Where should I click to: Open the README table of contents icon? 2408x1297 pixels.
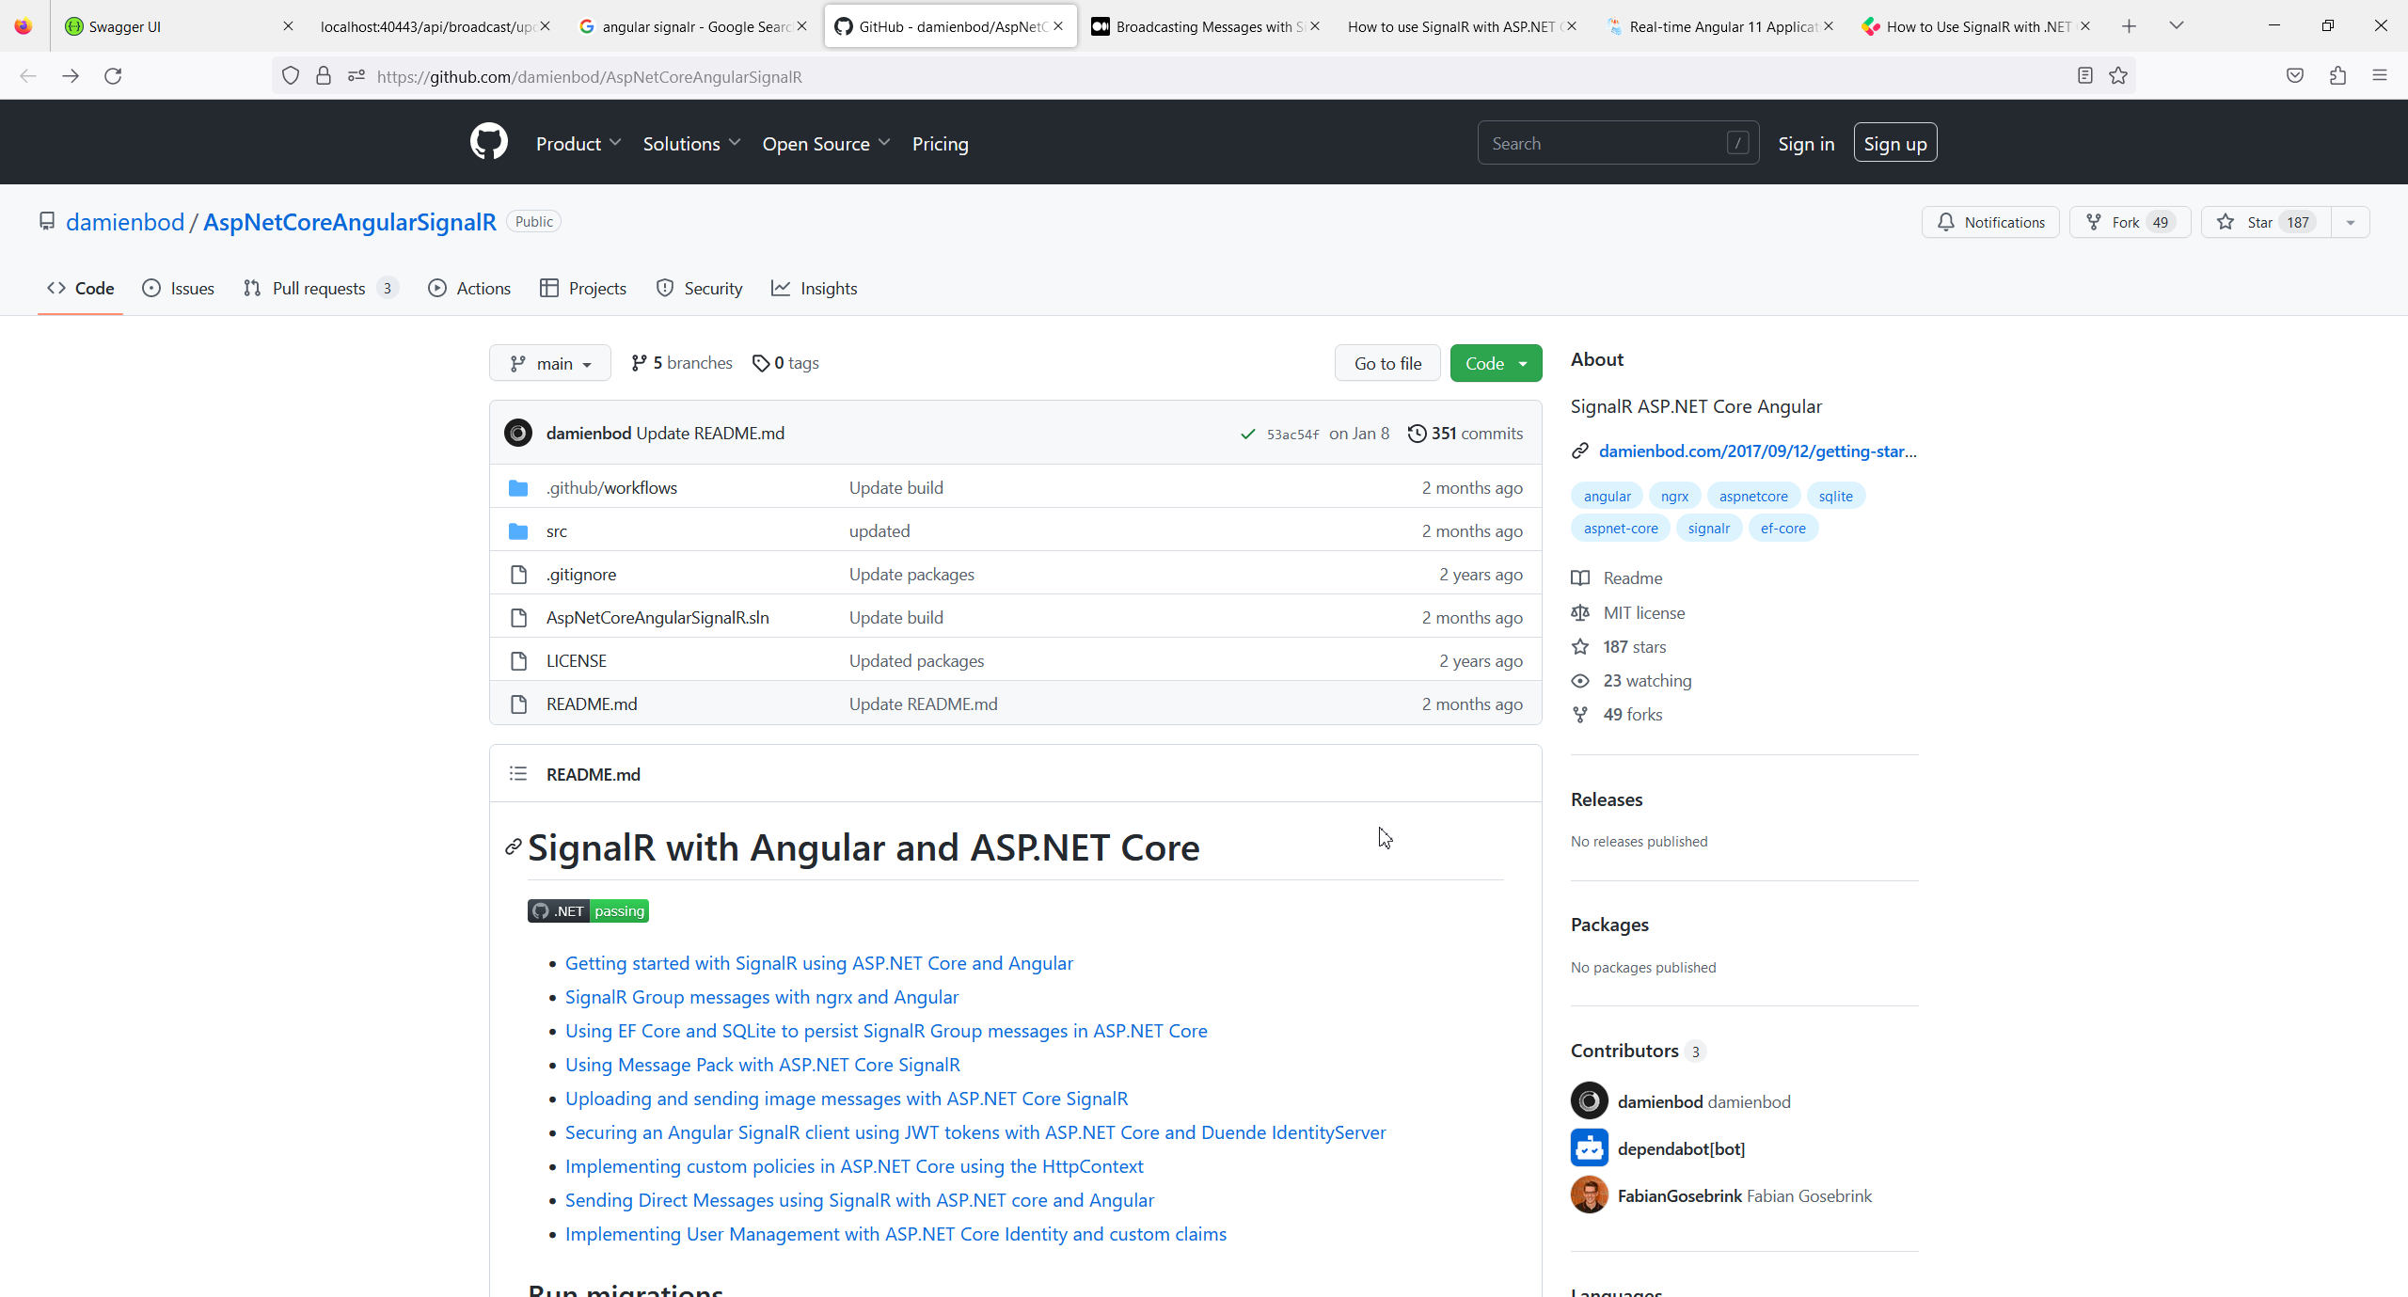517,774
